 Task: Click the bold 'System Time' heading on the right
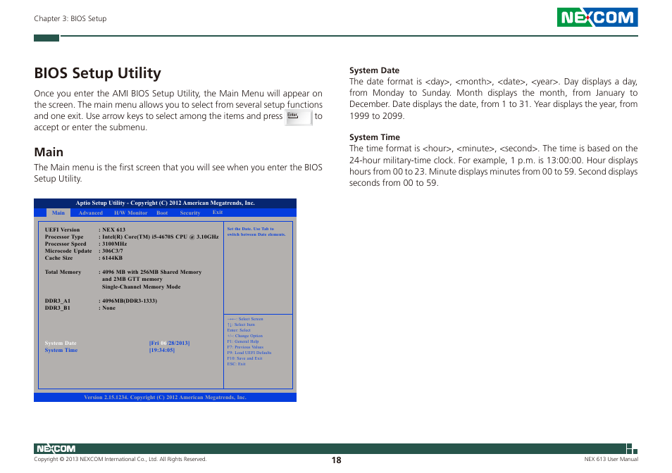[x=375, y=137]
